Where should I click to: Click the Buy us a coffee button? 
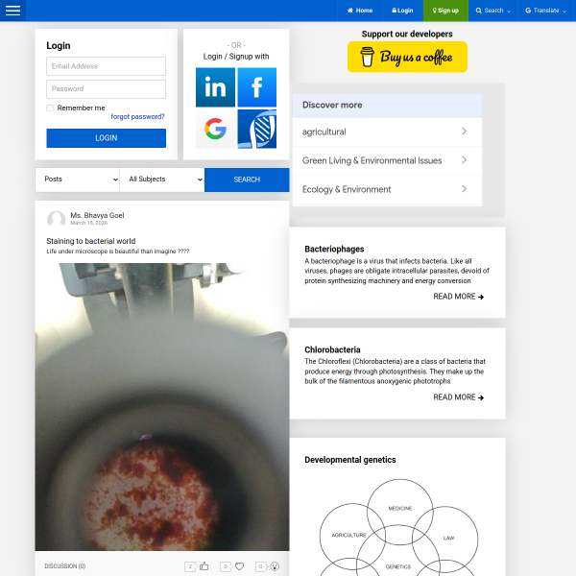407,57
